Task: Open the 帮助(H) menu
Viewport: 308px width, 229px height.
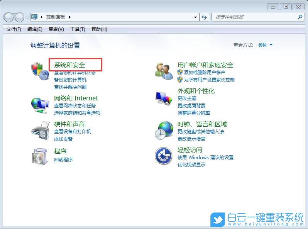Action: 99,29
